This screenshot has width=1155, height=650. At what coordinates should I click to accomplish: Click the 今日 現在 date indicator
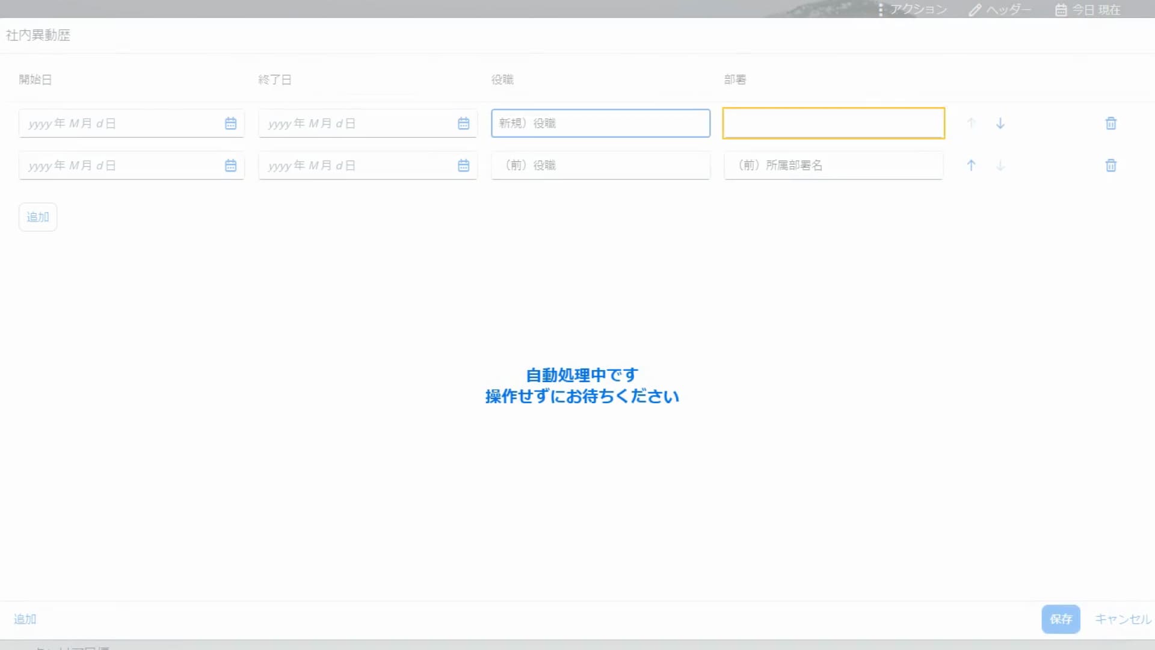(1088, 10)
